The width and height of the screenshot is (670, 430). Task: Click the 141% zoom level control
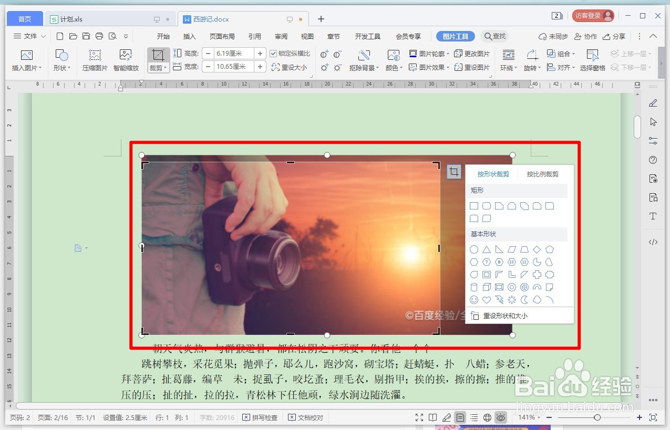pyautogui.click(x=528, y=417)
